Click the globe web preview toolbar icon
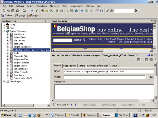Image resolution: width=158 pixels, height=118 pixels. click(76, 11)
